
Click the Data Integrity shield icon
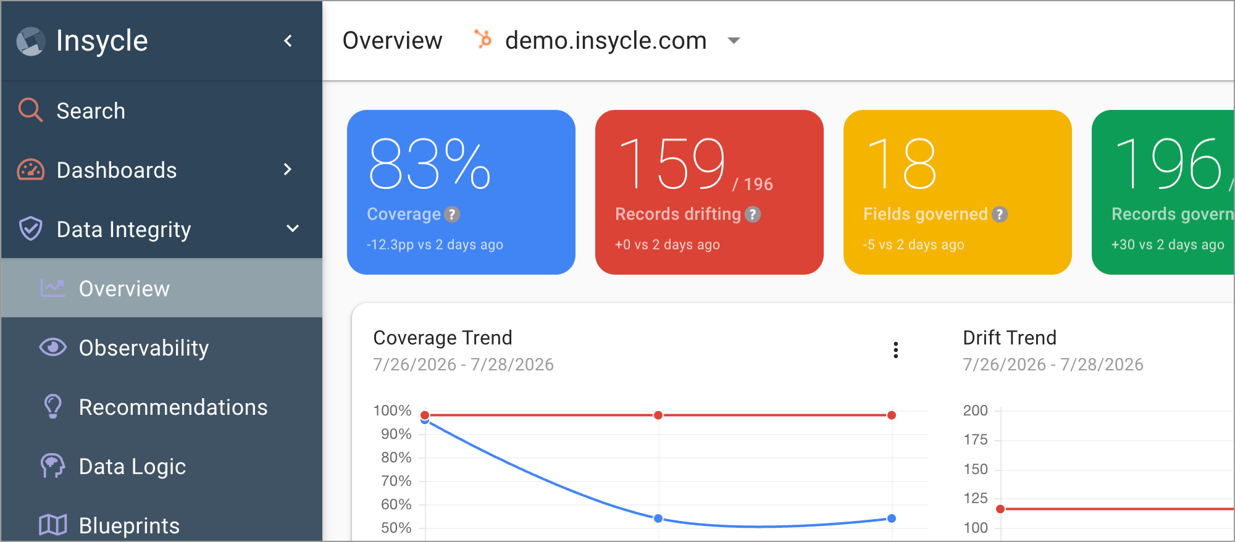30,228
